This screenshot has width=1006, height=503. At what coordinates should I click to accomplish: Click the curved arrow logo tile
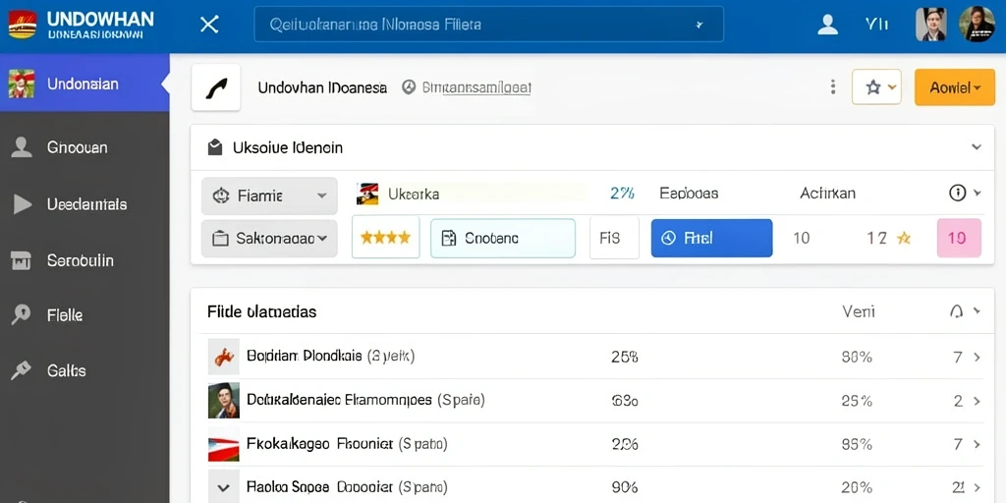tap(216, 87)
